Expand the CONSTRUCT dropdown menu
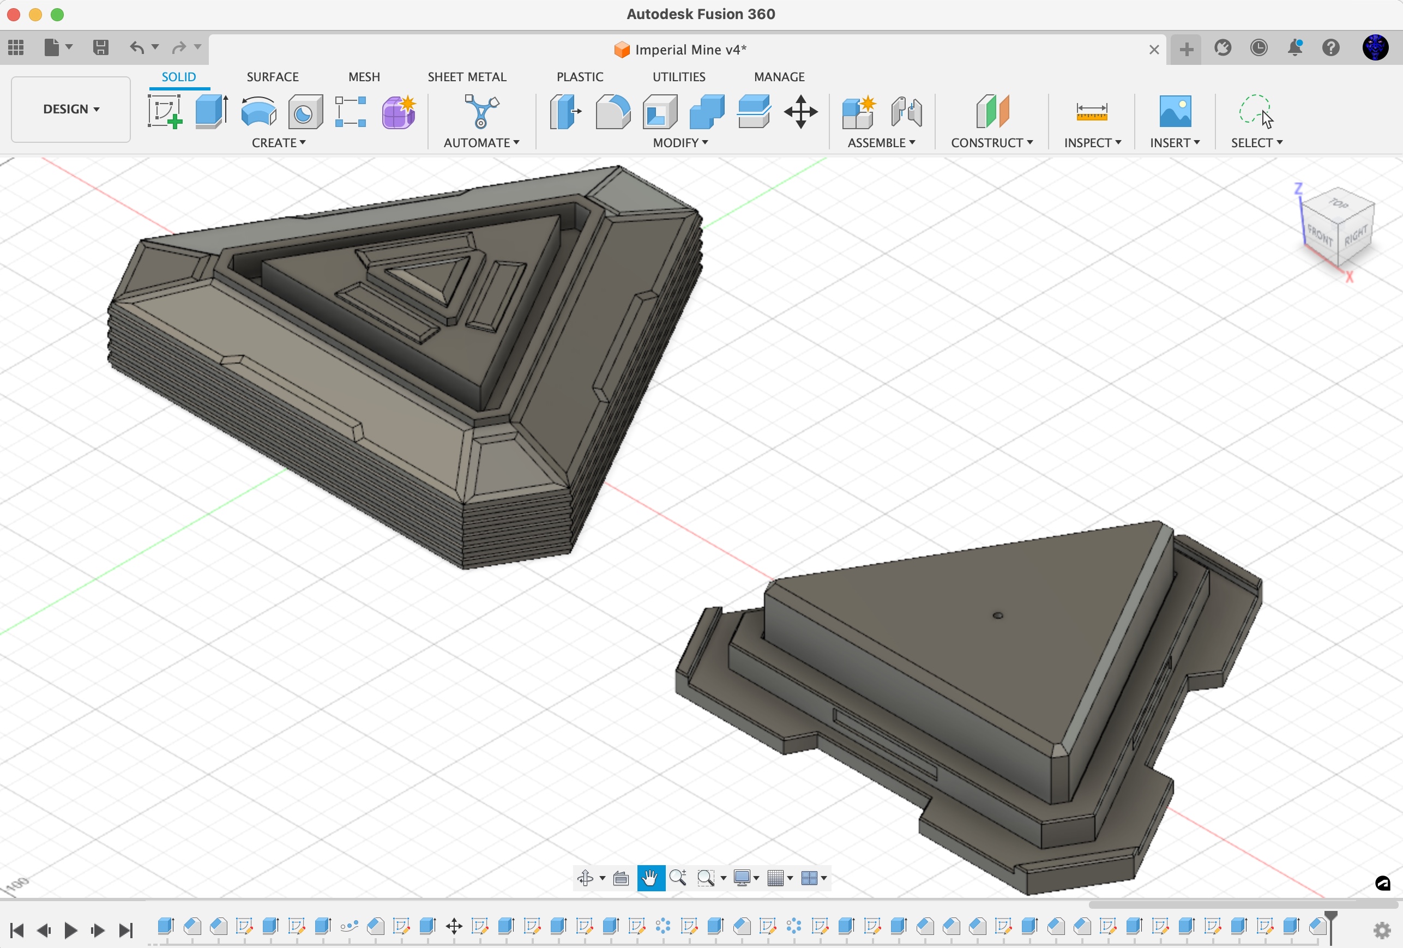 [x=991, y=142]
